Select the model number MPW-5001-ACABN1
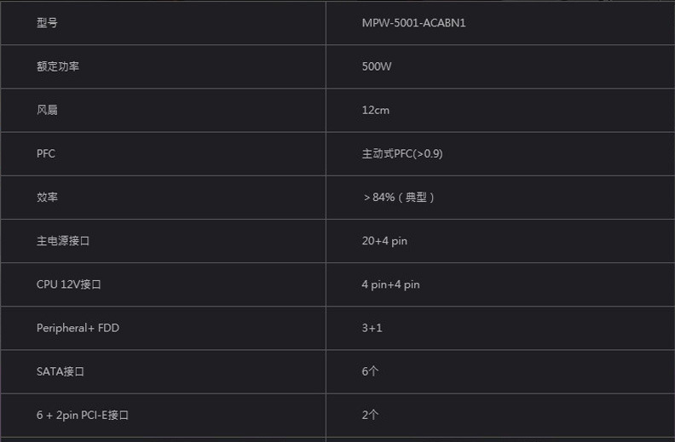The width and height of the screenshot is (675, 442). pos(413,23)
